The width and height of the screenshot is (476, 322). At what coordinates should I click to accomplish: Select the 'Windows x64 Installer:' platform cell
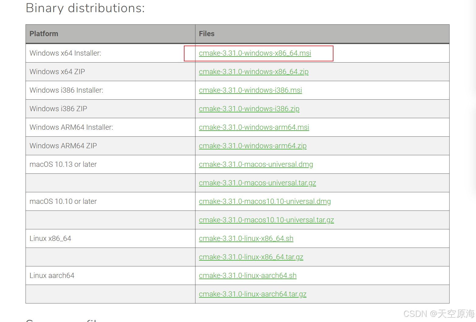pyautogui.click(x=110, y=53)
